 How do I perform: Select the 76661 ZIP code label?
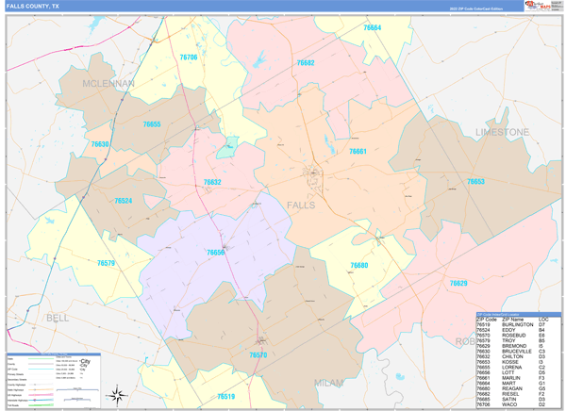[358, 151]
